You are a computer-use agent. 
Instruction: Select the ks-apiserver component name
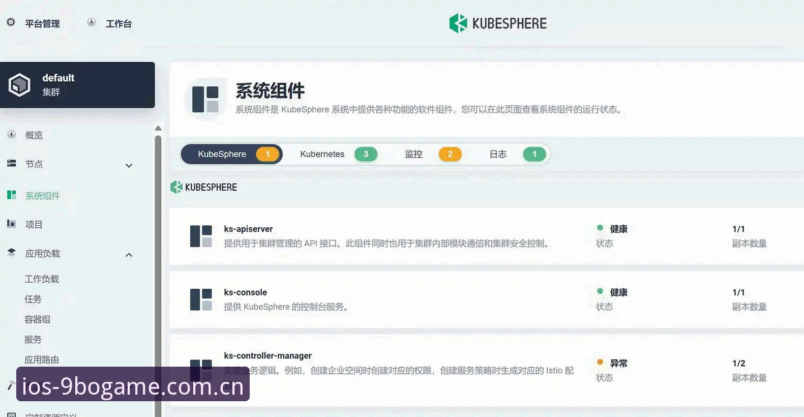coord(248,229)
